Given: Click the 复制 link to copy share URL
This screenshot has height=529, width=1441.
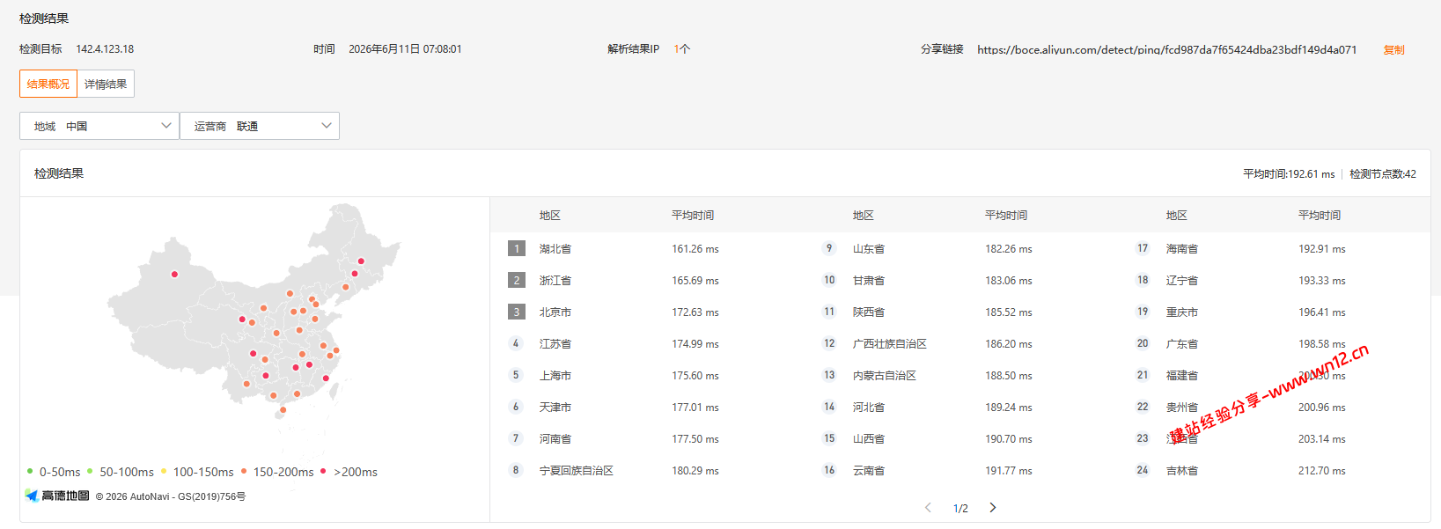Looking at the screenshot, I should pyautogui.click(x=1393, y=49).
